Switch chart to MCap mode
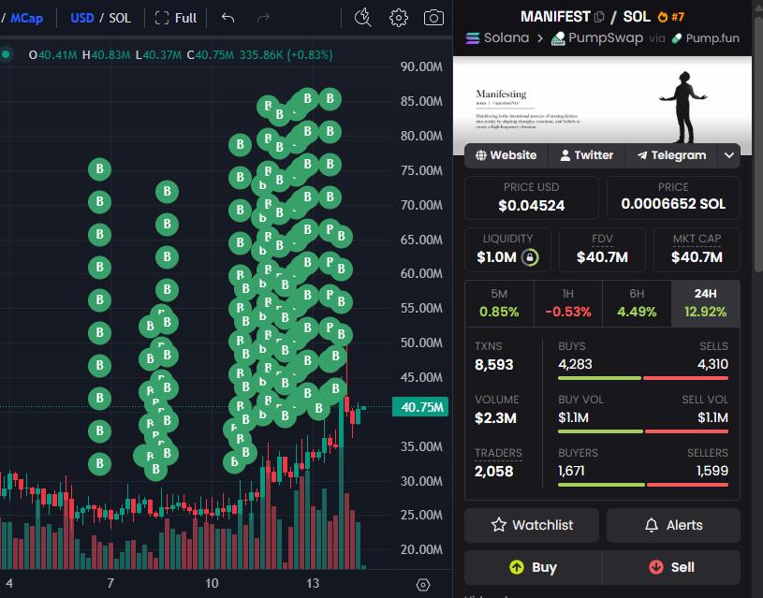763x598 pixels. click(x=26, y=19)
